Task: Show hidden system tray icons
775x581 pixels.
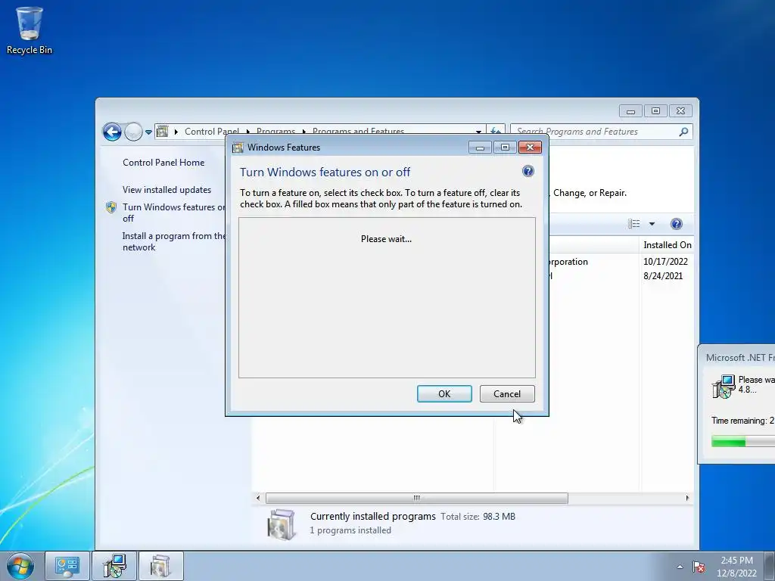Action: [x=680, y=567]
